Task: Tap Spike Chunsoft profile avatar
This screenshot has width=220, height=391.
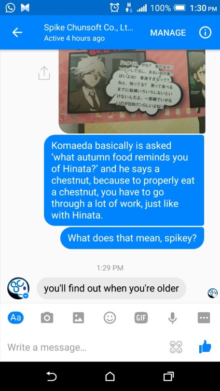Action: click(x=18, y=289)
